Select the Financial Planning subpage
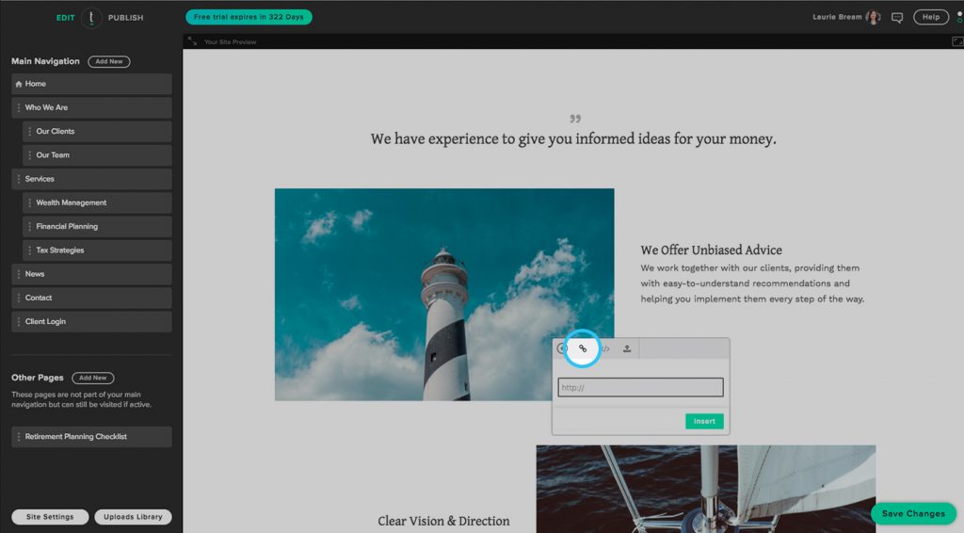This screenshot has height=533, width=964. tap(97, 226)
